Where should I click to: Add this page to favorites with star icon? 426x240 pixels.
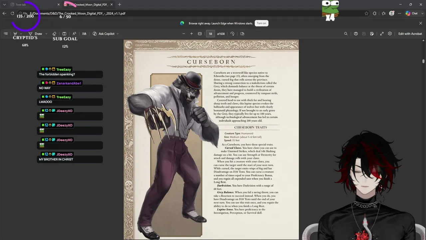pos(366,13)
